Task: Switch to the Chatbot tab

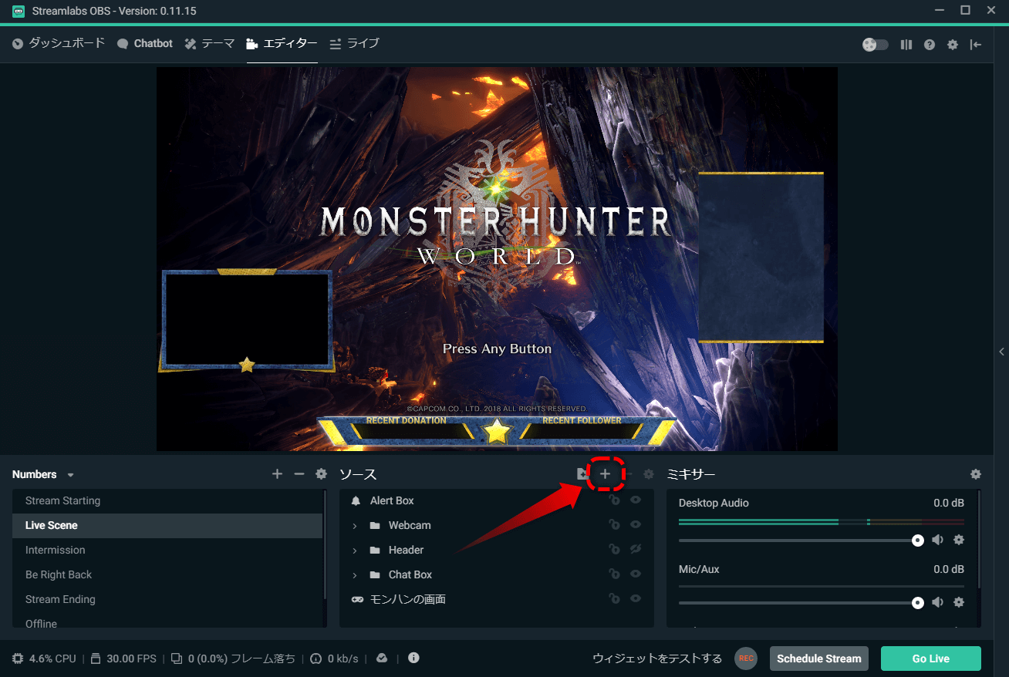Action: [x=145, y=43]
